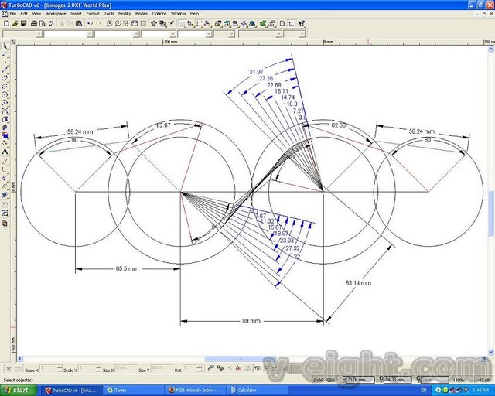The height and width of the screenshot is (396, 495).
Task: Switch to iTunes in taskbar
Action: pyautogui.click(x=132, y=391)
